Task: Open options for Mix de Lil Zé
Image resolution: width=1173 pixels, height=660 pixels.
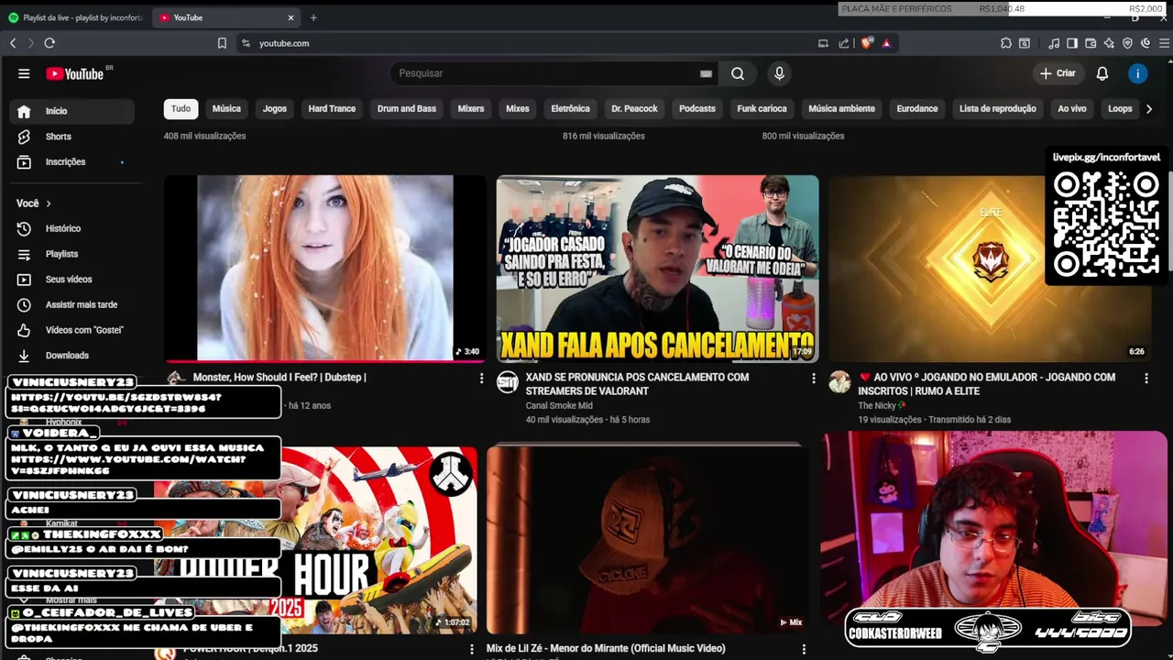Action: (804, 649)
